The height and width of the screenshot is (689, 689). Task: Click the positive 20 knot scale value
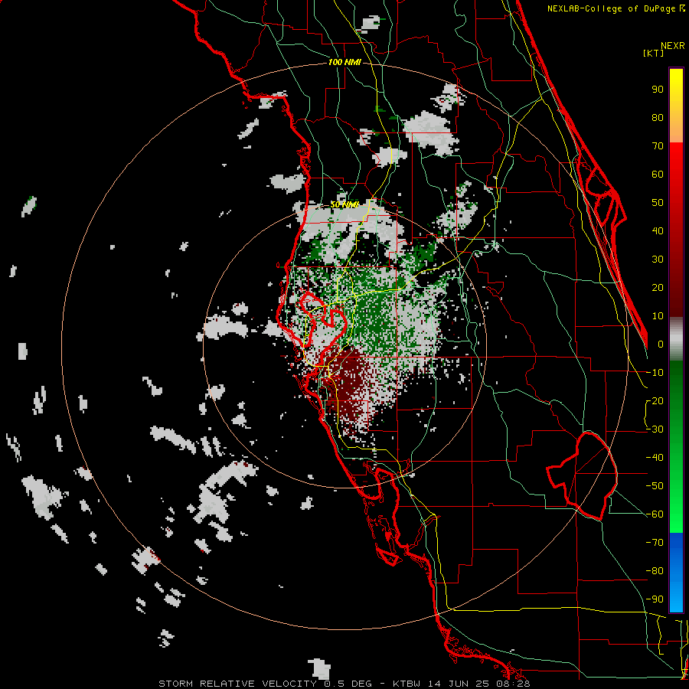(658, 288)
